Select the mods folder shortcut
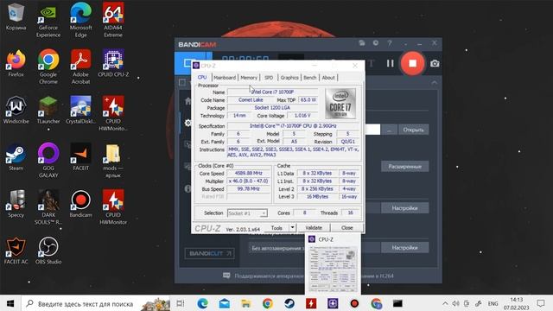 pyautogui.click(x=113, y=161)
